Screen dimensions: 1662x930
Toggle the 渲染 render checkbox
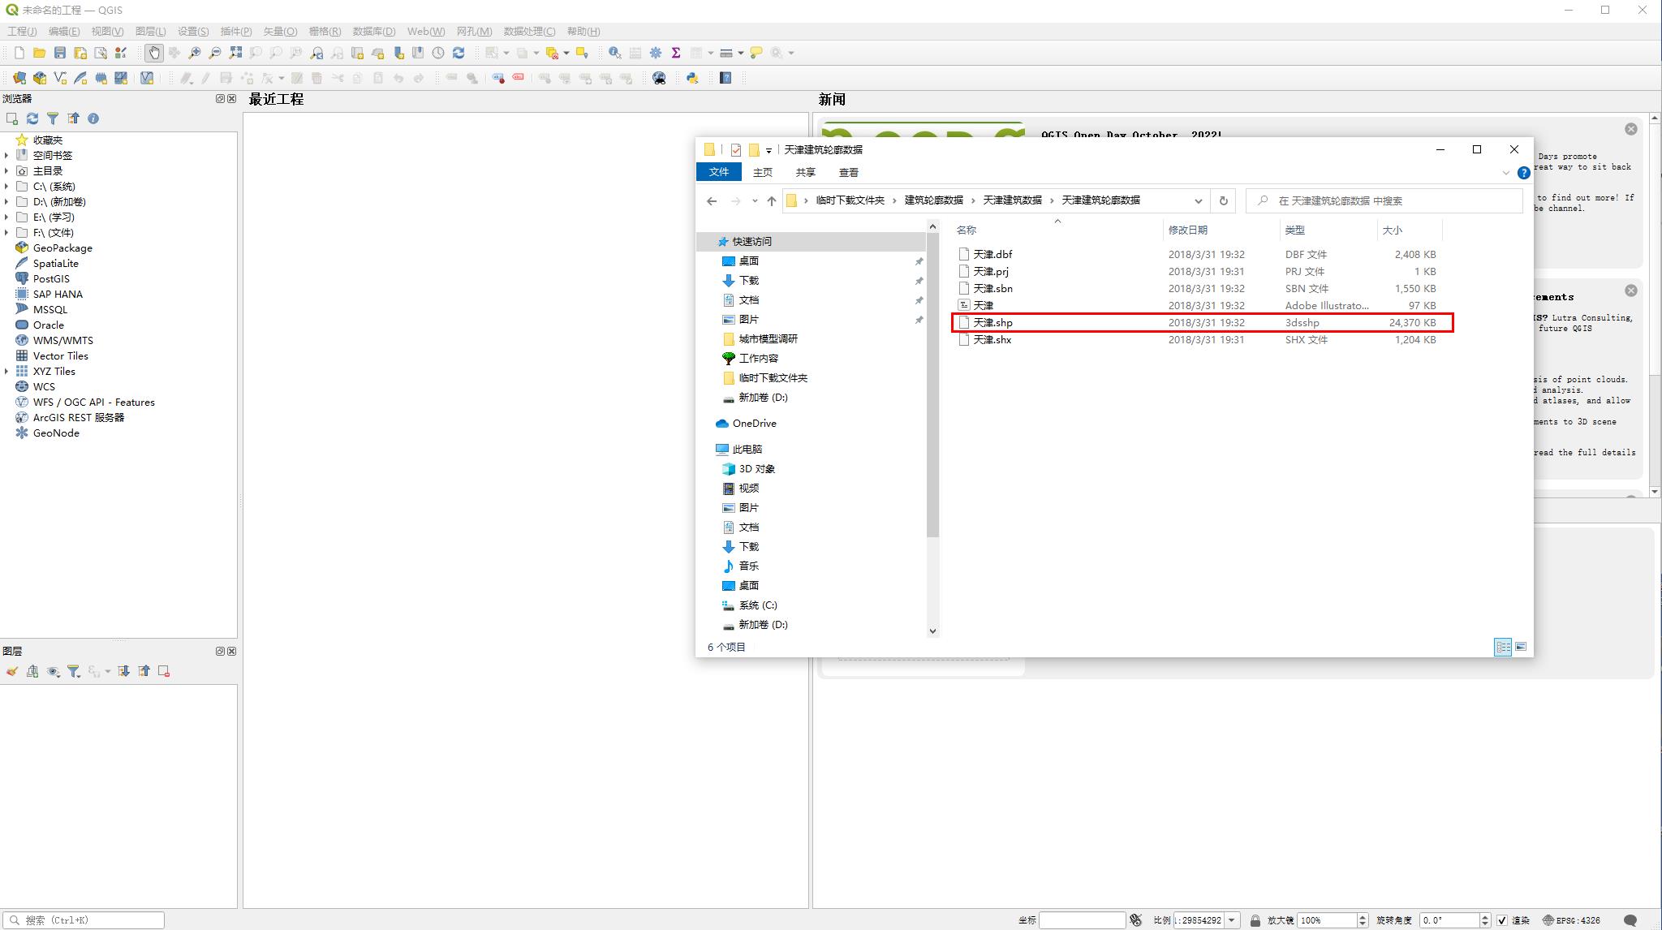click(x=1501, y=920)
